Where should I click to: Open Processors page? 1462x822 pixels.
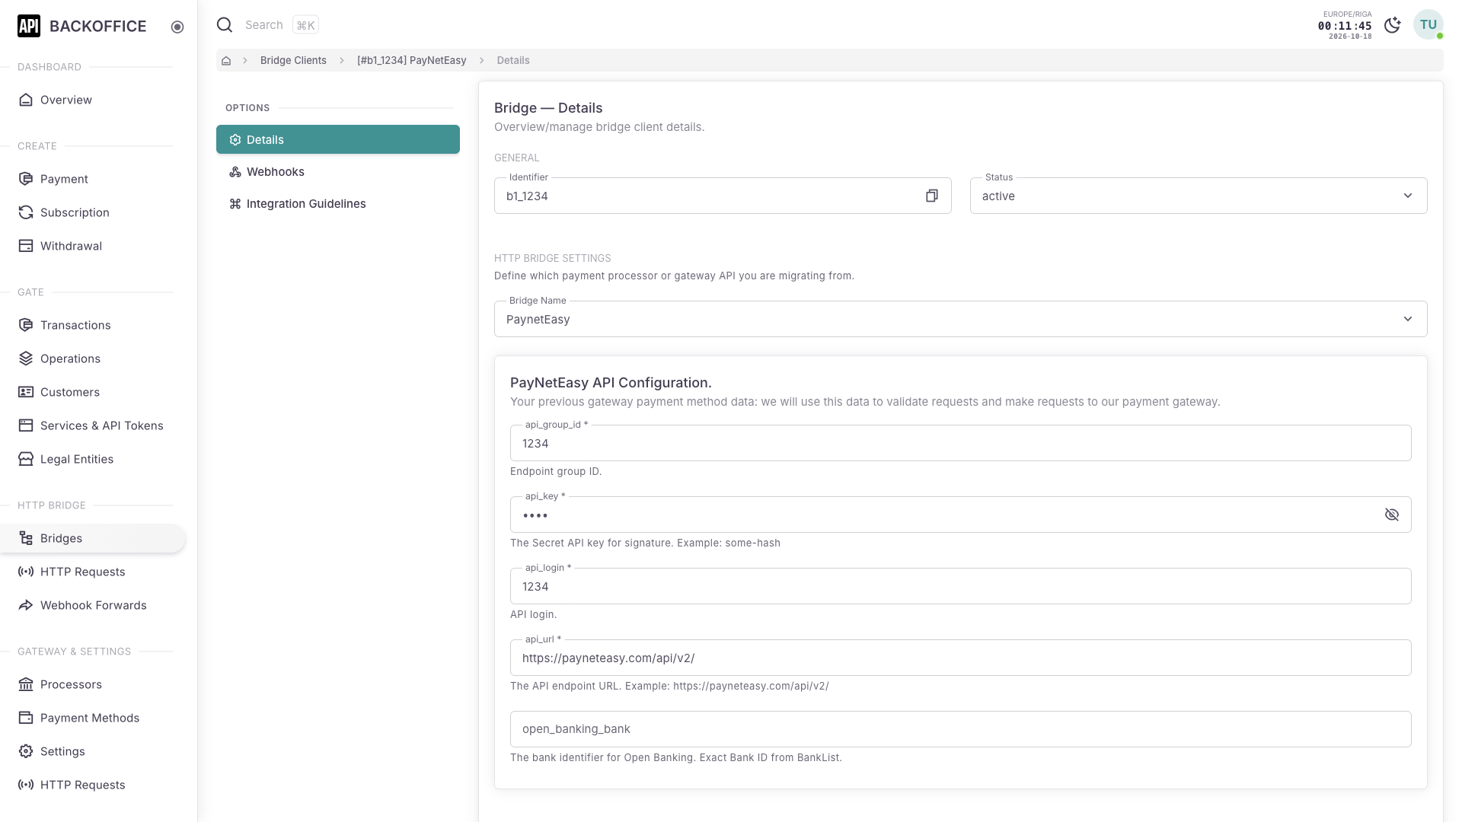[x=93, y=684]
